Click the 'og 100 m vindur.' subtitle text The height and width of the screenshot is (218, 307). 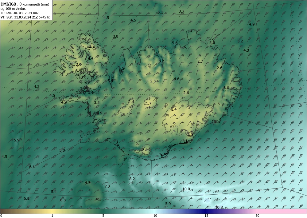13,9
